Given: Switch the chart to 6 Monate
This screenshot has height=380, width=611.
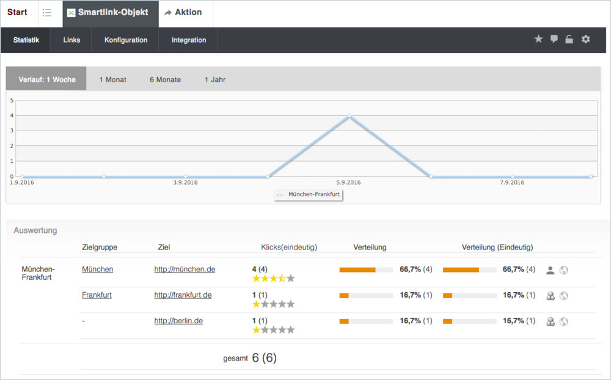Looking at the screenshot, I should (x=165, y=80).
